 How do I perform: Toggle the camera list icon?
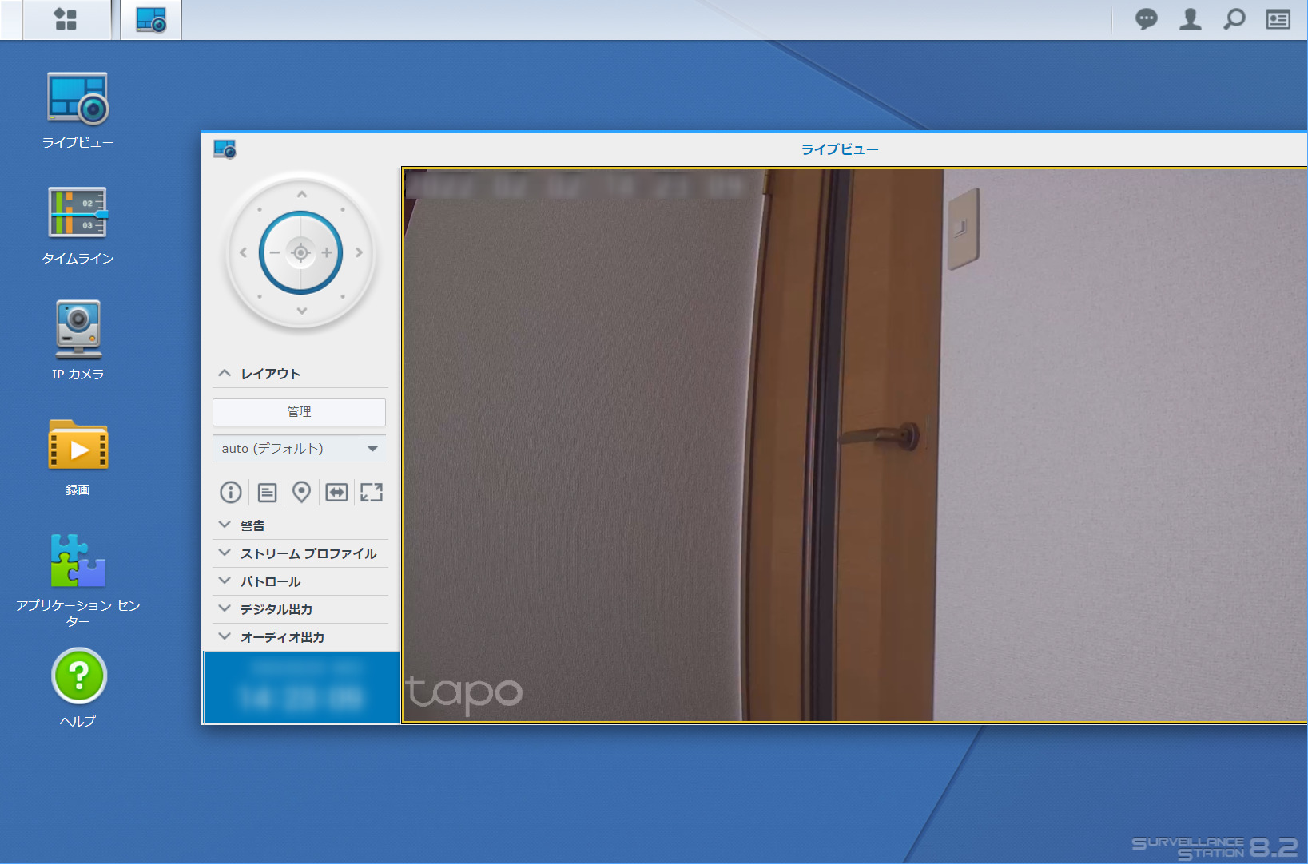click(267, 492)
